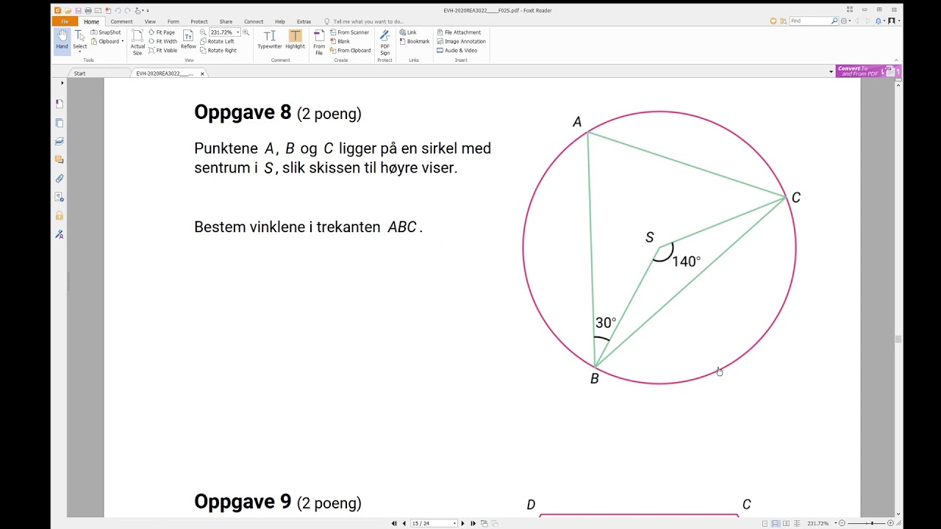Rotate the page right
Image resolution: width=941 pixels, height=529 pixels.
click(218, 51)
